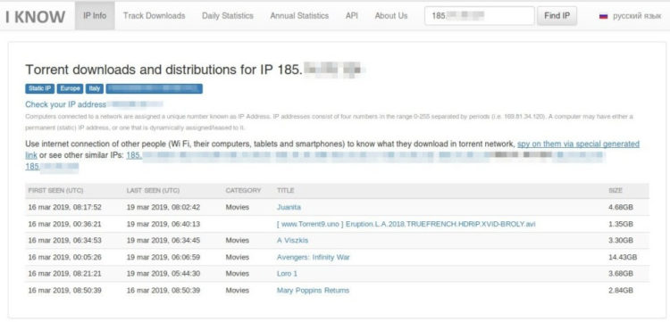
Task: Select last seen 19 mar 2019, 06:40:13
Action: click(x=163, y=224)
